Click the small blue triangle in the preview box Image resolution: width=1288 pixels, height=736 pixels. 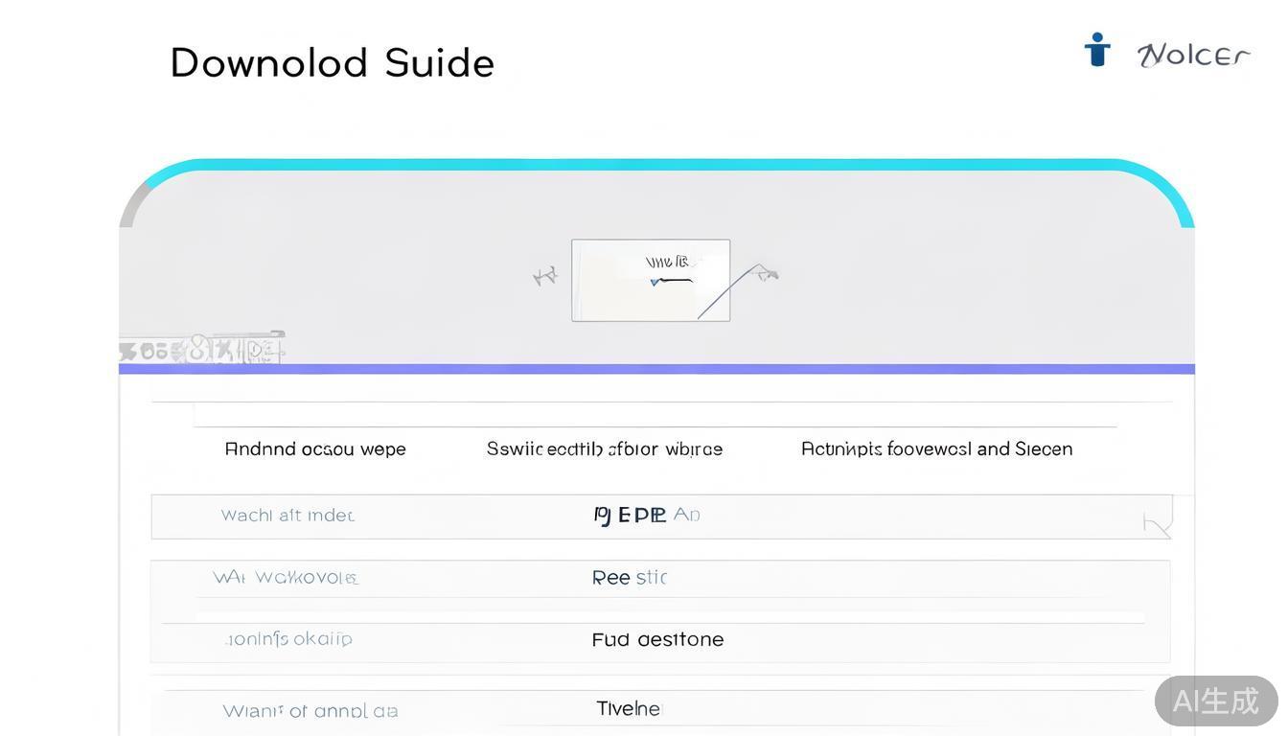(x=655, y=282)
